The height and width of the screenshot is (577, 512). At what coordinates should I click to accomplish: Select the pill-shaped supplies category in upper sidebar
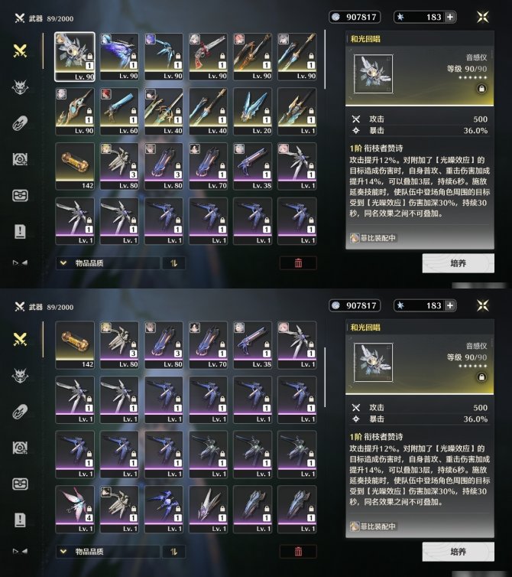[20, 123]
